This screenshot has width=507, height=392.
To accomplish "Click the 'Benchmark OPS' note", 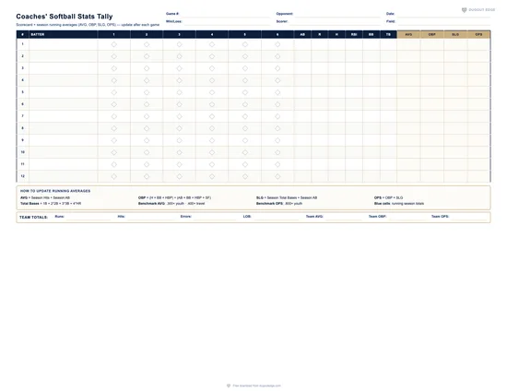I will (x=279, y=204).
